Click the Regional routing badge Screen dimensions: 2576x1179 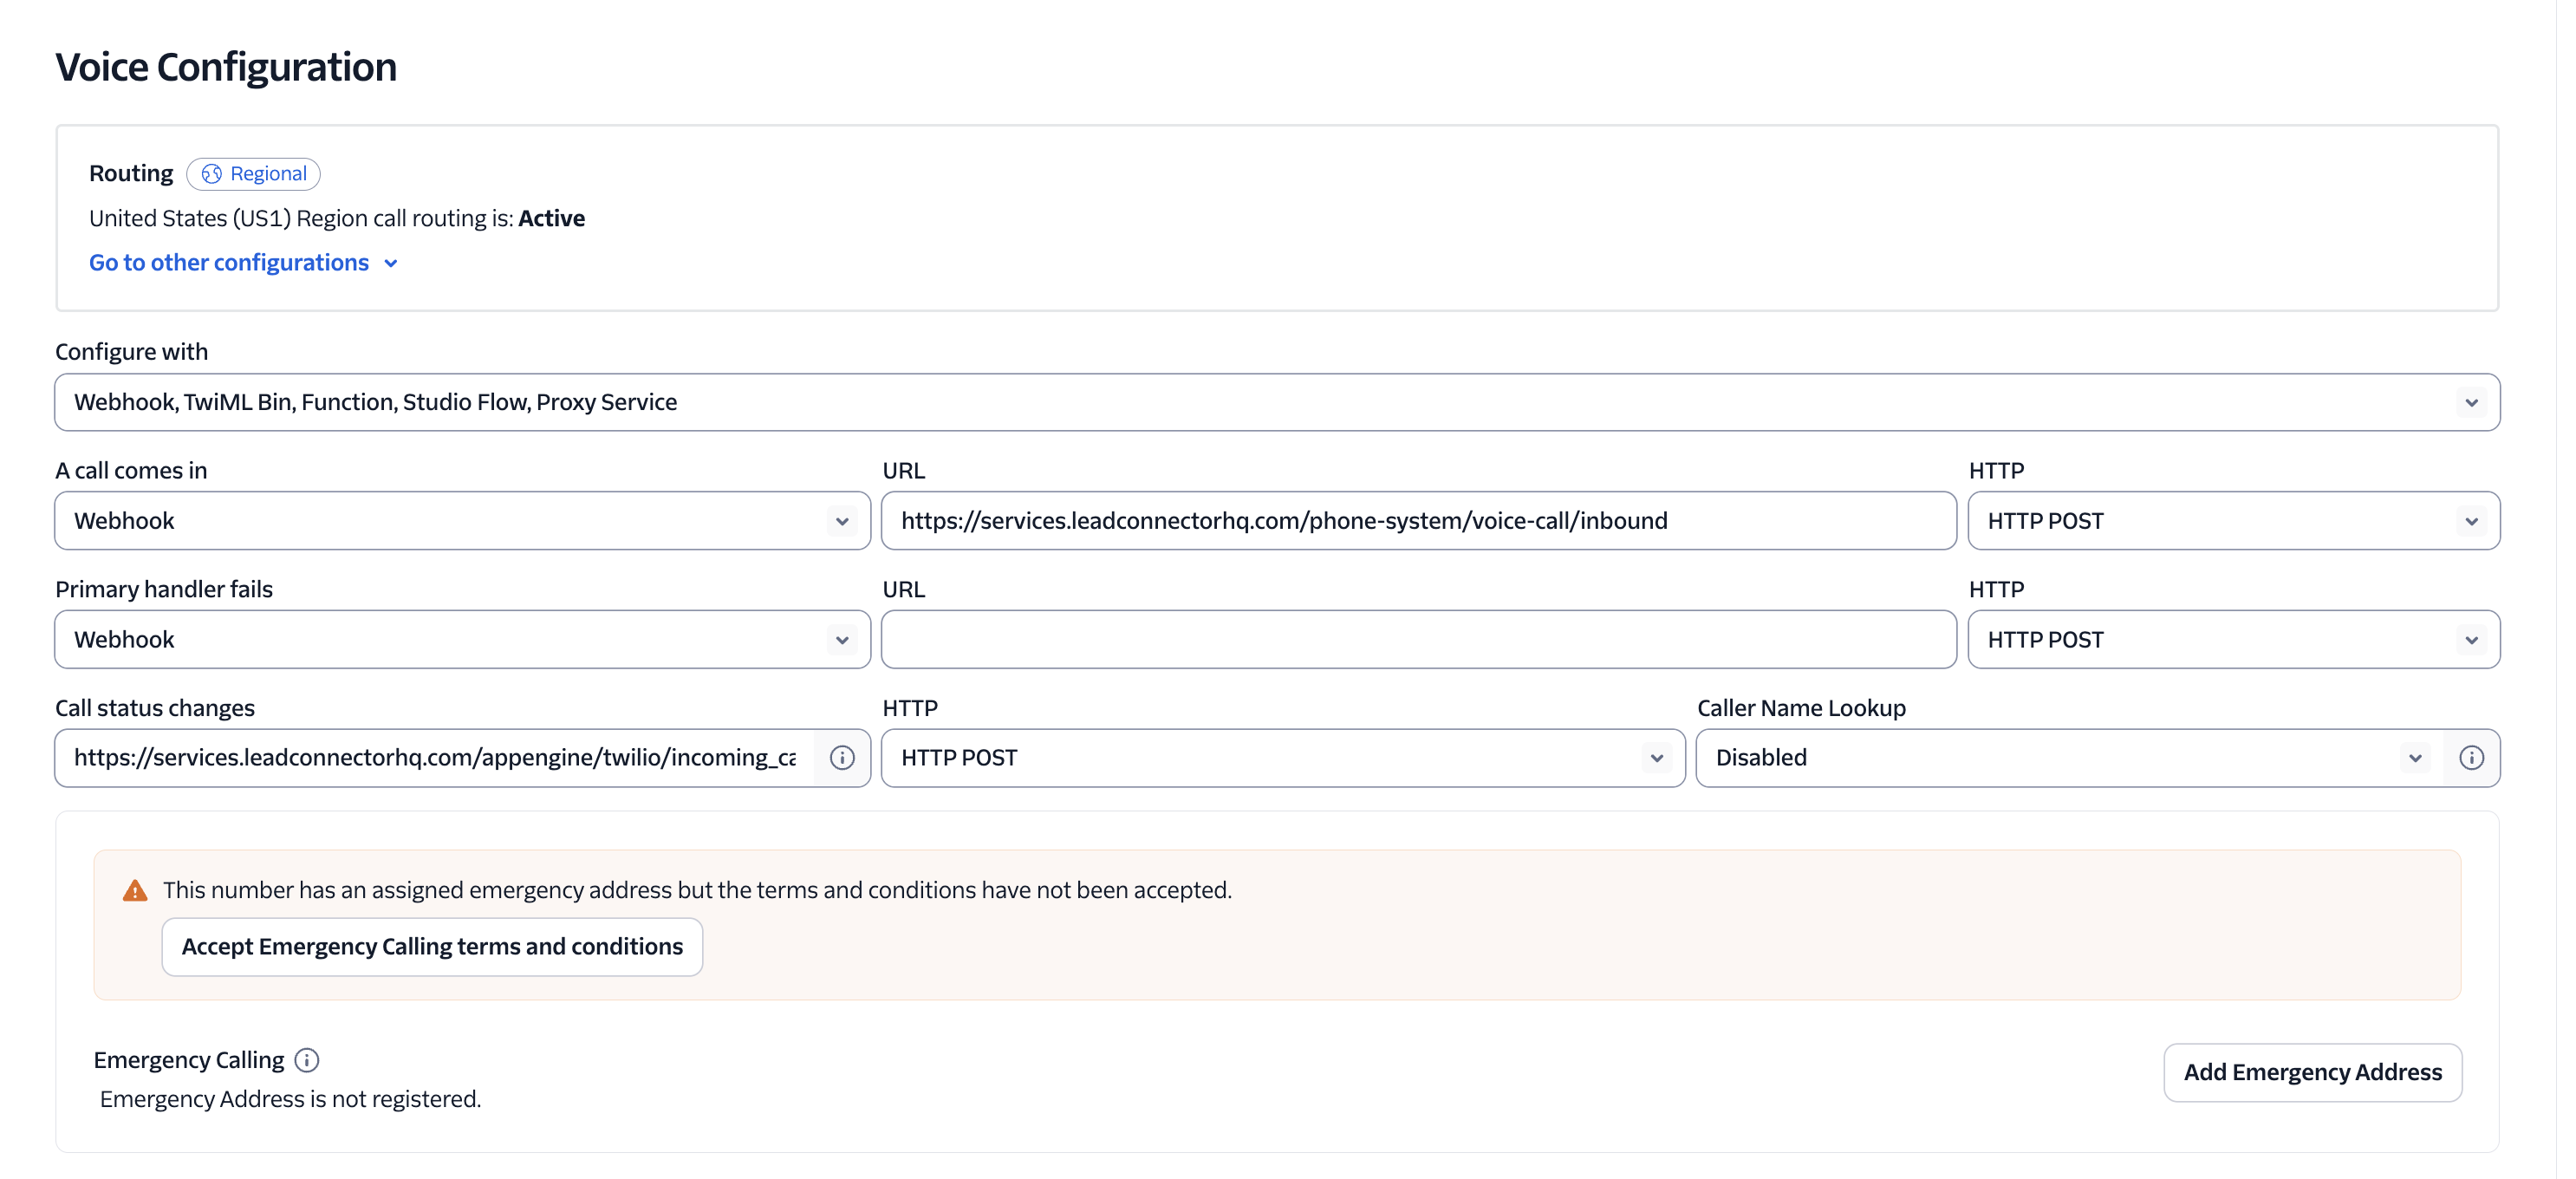253,174
